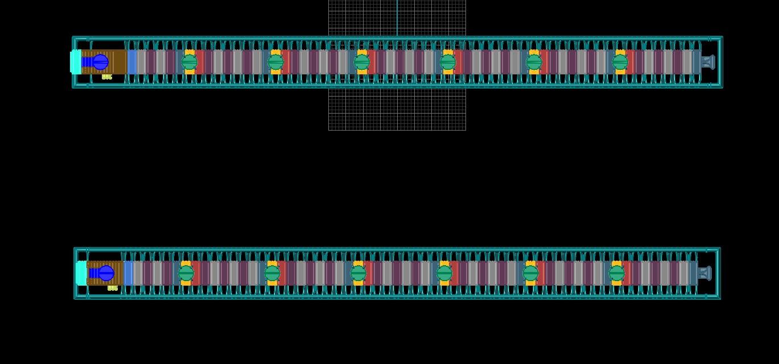Click the small yellow label under the upper brown block

(107, 77)
